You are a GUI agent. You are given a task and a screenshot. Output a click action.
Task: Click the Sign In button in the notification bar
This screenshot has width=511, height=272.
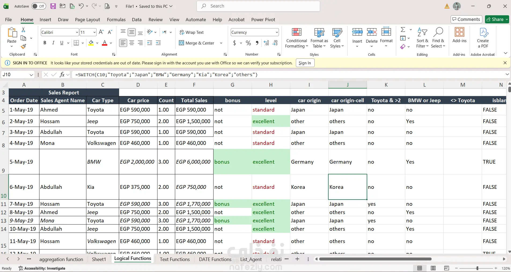pyautogui.click(x=305, y=63)
